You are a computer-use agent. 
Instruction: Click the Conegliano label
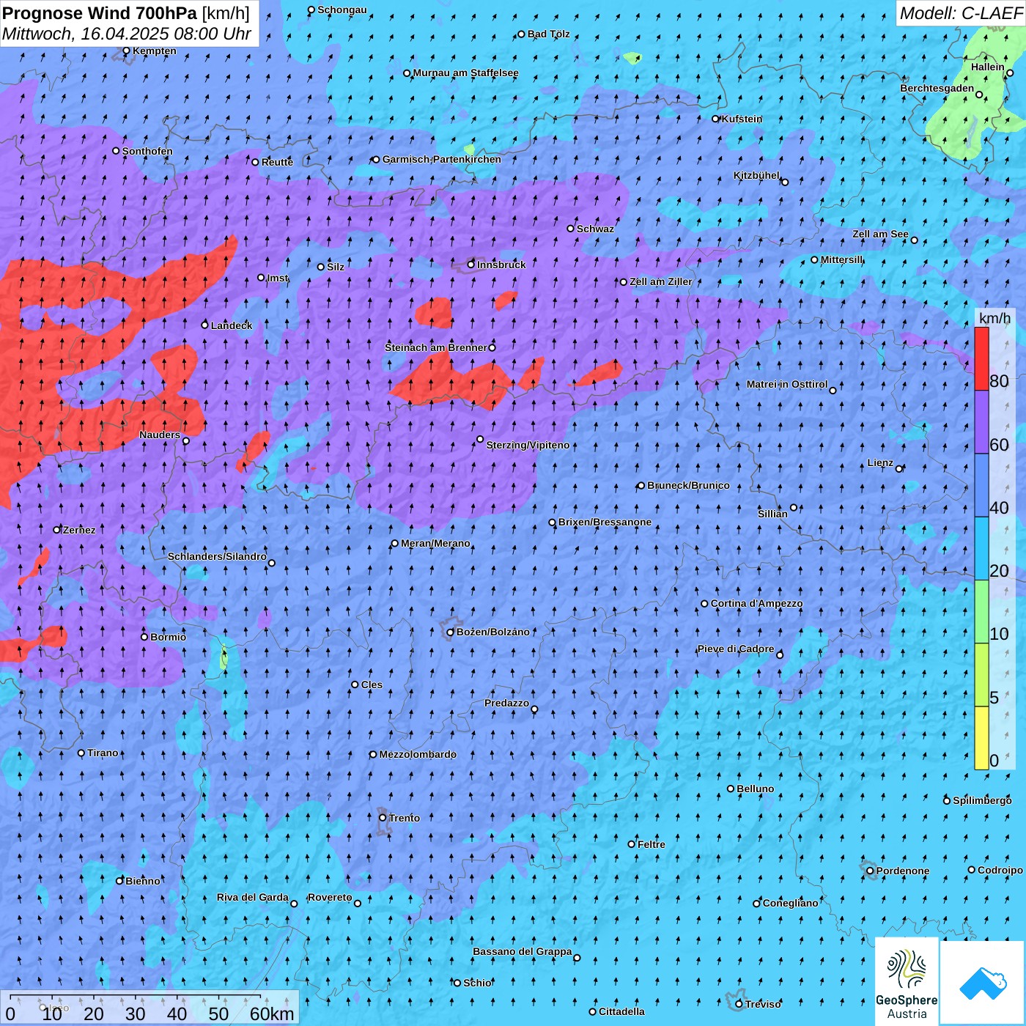click(790, 903)
